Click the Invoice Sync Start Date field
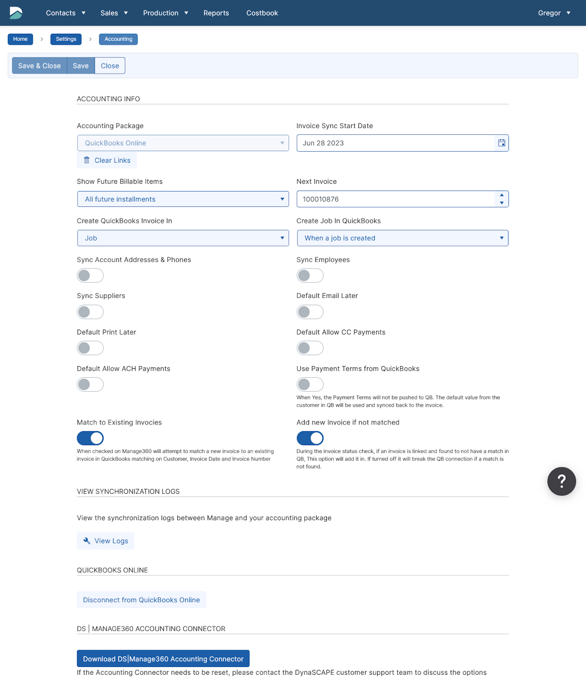The height and width of the screenshot is (693, 586). (396, 143)
